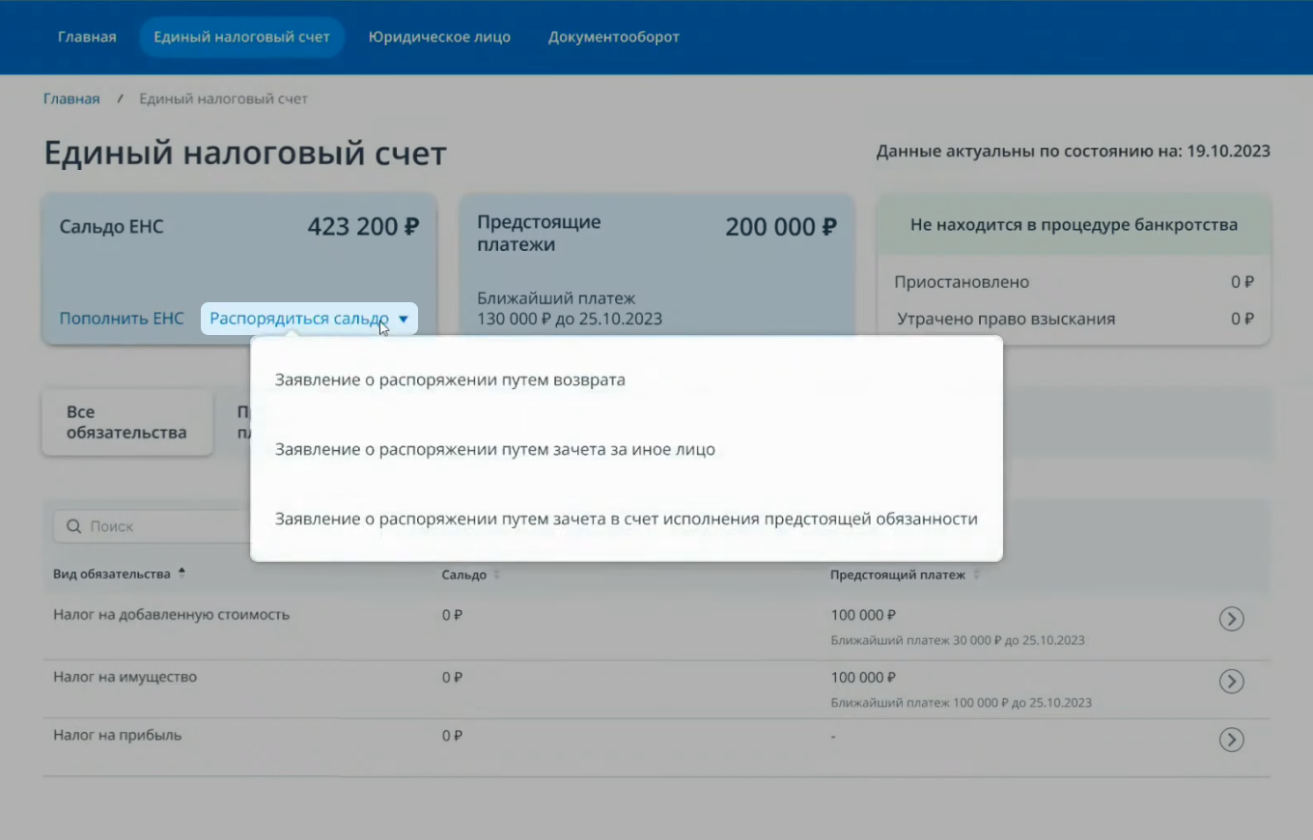Click the Пополнить ЕНС link
Screen dimensions: 1313x840
[x=122, y=318]
